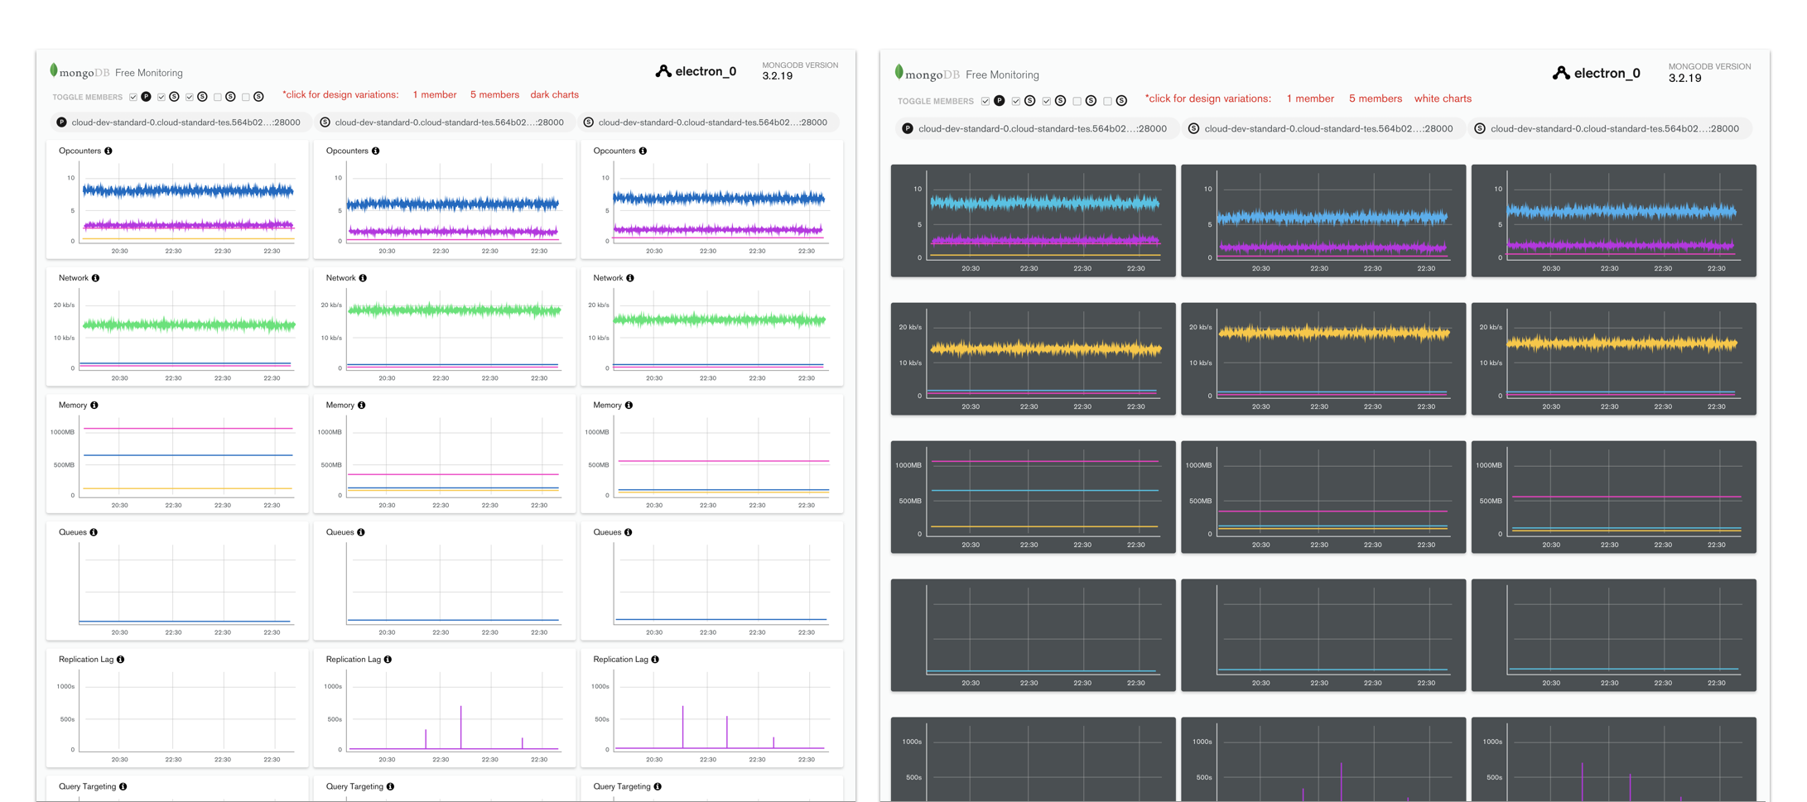Click 'electron_0' name in white-chart dashboard
This screenshot has width=1807, height=802.
click(x=706, y=71)
